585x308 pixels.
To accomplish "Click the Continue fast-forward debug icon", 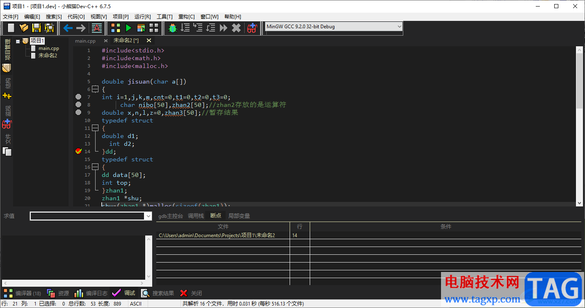I will click(224, 28).
